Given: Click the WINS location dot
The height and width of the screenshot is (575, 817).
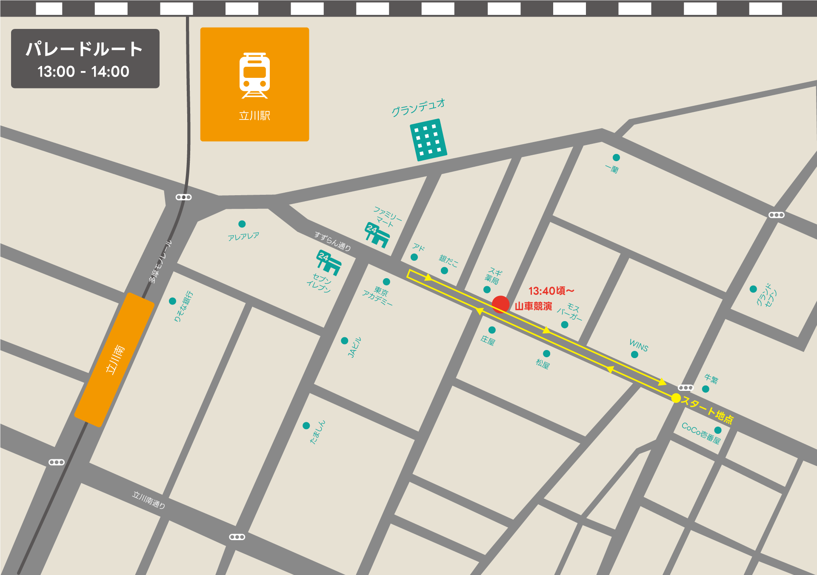Looking at the screenshot, I should pyautogui.click(x=634, y=354).
